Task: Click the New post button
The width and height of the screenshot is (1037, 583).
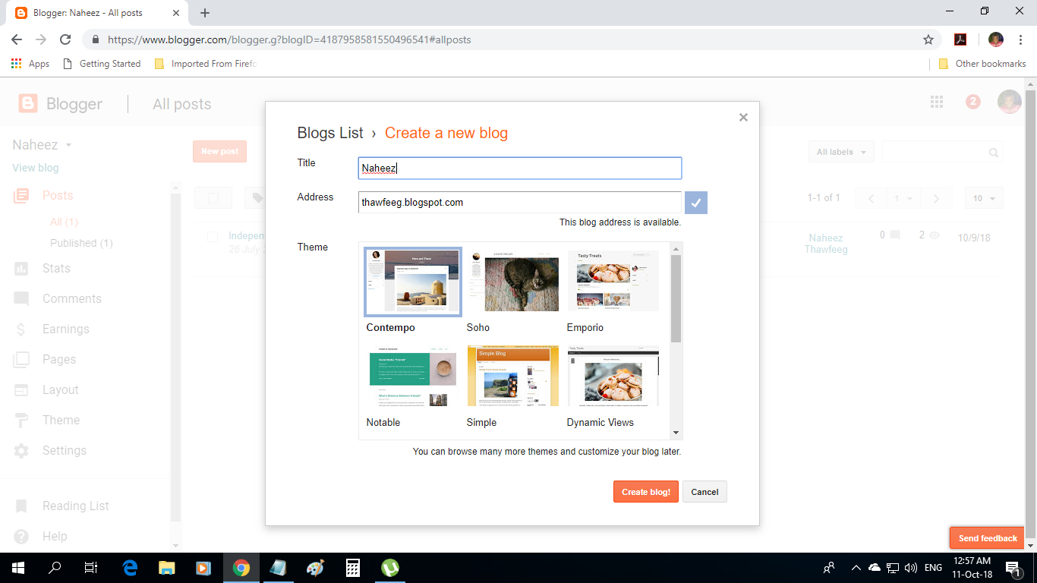Action: pyautogui.click(x=219, y=151)
